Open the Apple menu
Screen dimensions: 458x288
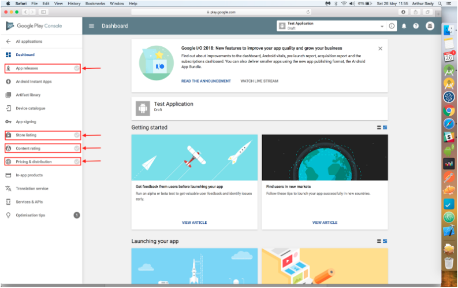pos(8,3)
